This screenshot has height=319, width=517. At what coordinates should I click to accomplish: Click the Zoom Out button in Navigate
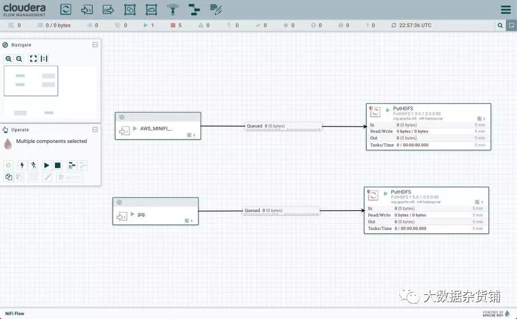[x=19, y=59]
